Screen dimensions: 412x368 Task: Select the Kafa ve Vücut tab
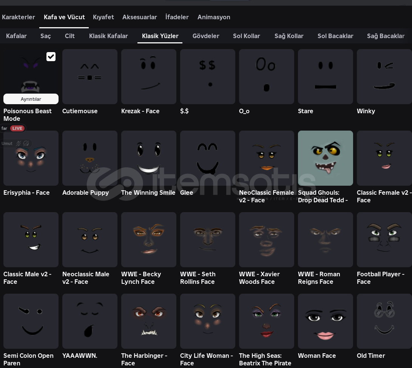point(64,17)
